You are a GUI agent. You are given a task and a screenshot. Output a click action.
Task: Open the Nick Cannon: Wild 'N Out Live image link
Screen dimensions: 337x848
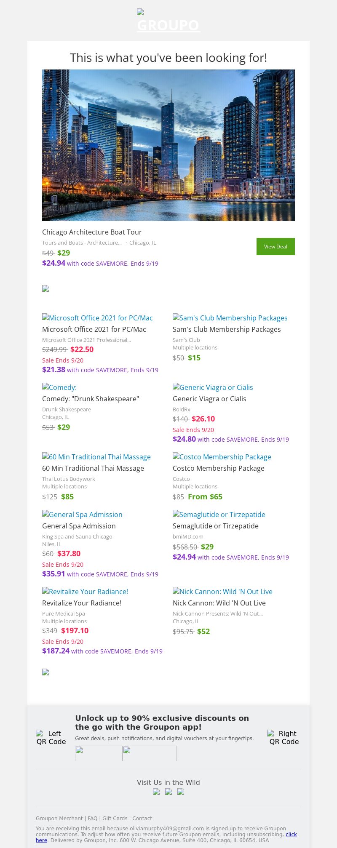[222, 592]
